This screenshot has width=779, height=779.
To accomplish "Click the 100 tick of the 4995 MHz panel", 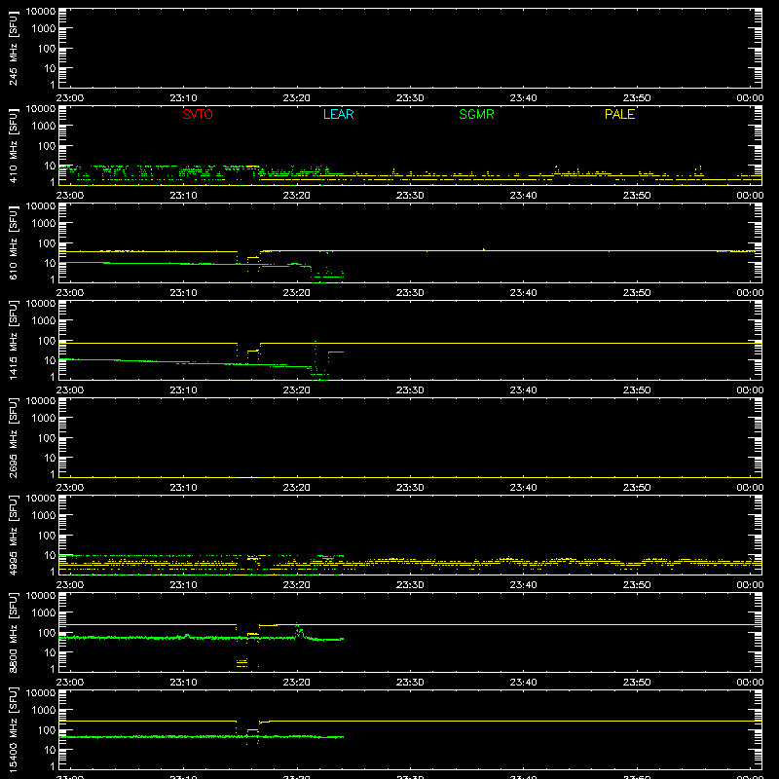I will [x=47, y=536].
